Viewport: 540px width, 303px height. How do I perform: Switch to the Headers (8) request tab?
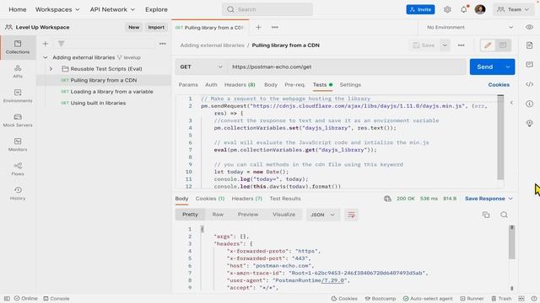[240, 84]
